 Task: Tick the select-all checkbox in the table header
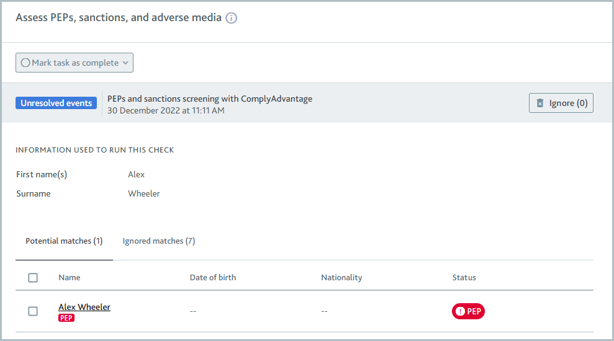click(33, 278)
